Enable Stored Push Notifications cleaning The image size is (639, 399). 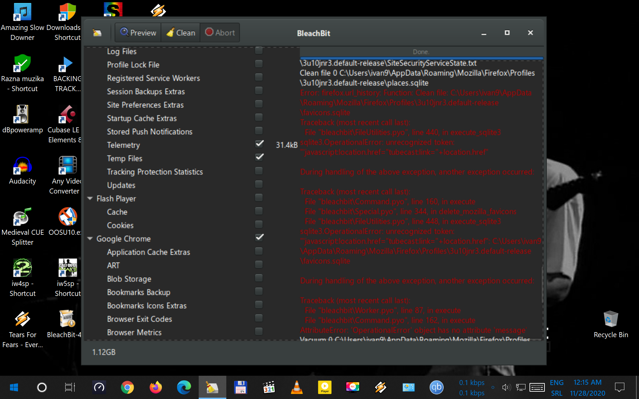pos(259,130)
